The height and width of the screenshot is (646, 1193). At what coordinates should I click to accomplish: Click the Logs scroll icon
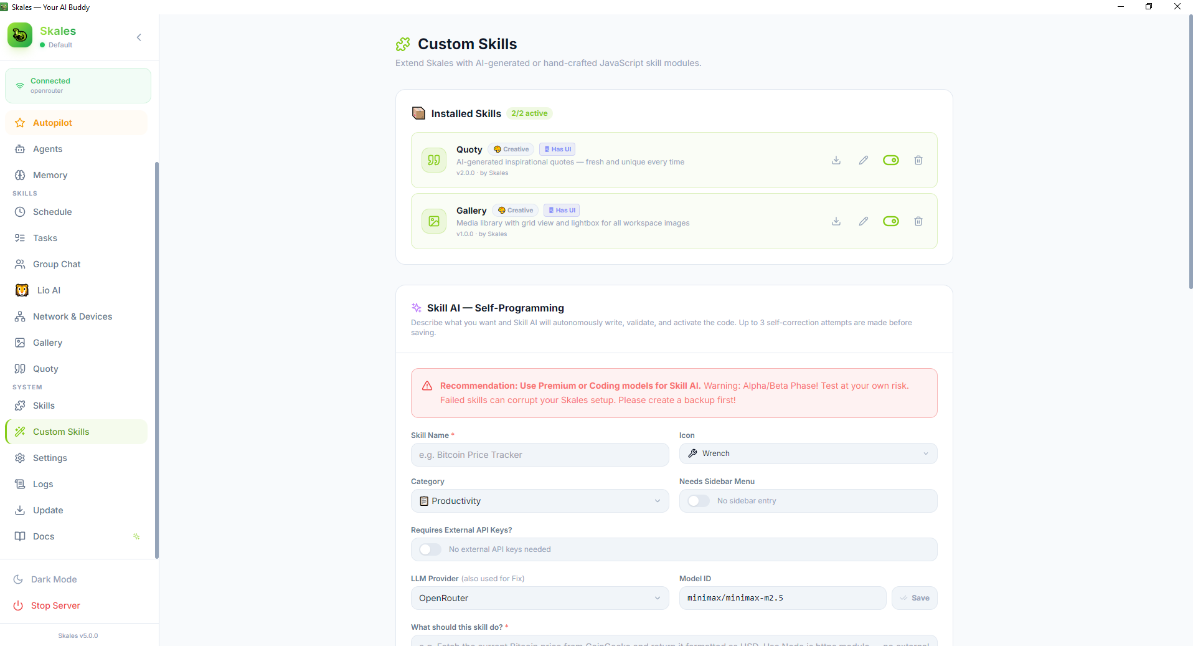point(20,484)
